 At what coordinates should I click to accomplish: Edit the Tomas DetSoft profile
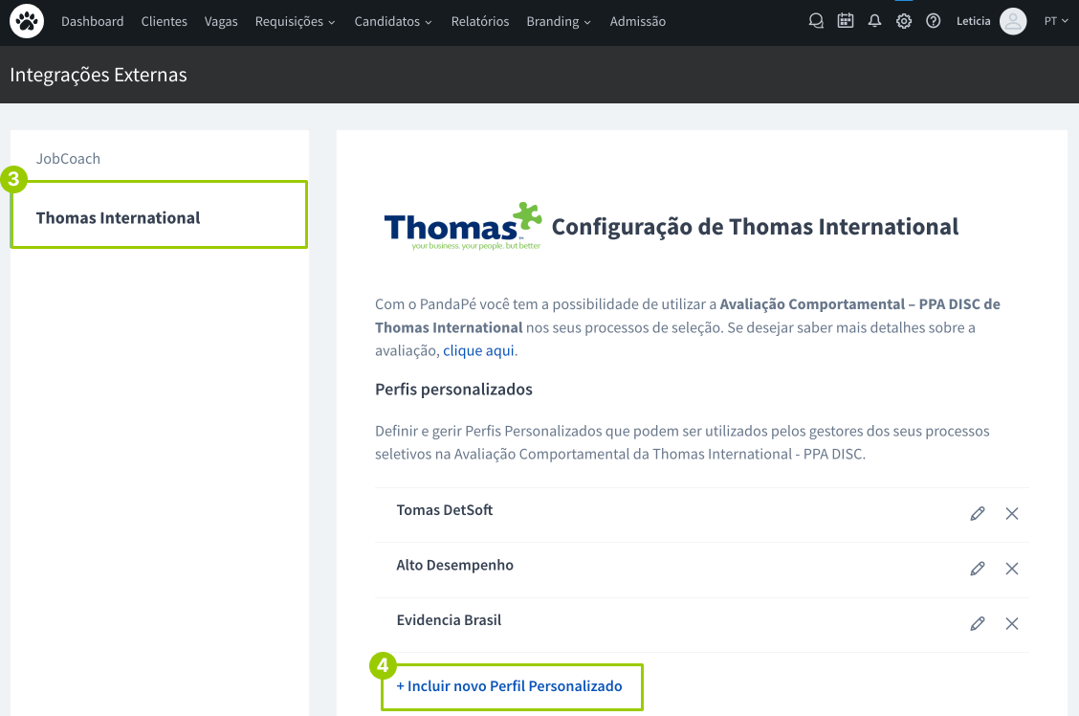[977, 514]
